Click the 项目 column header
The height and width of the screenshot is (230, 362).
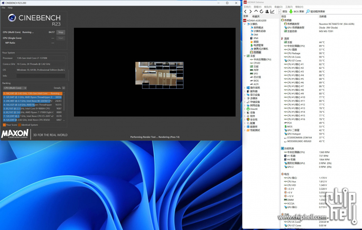pyautogui.click(x=284, y=16)
